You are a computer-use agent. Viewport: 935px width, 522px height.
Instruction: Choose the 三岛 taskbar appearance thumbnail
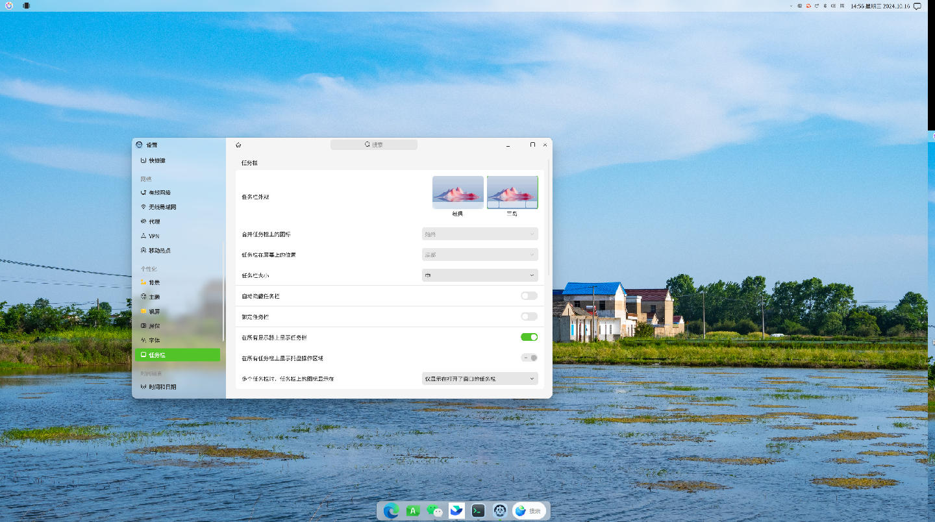point(512,192)
